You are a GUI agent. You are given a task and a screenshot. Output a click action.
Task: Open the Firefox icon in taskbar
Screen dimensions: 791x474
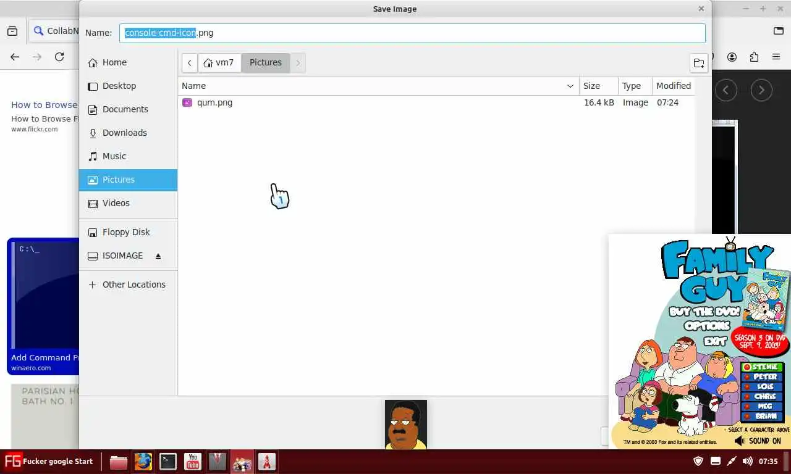click(143, 462)
